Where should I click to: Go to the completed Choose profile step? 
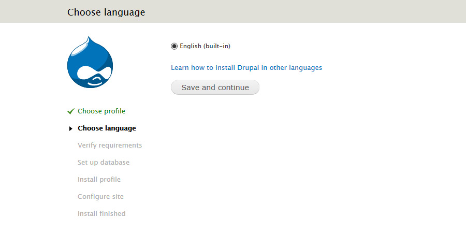(101, 111)
